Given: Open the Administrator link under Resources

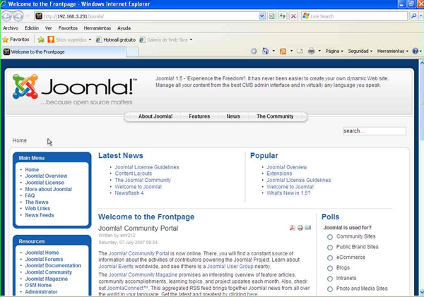Looking at the screenshot, I should point(41,292).
